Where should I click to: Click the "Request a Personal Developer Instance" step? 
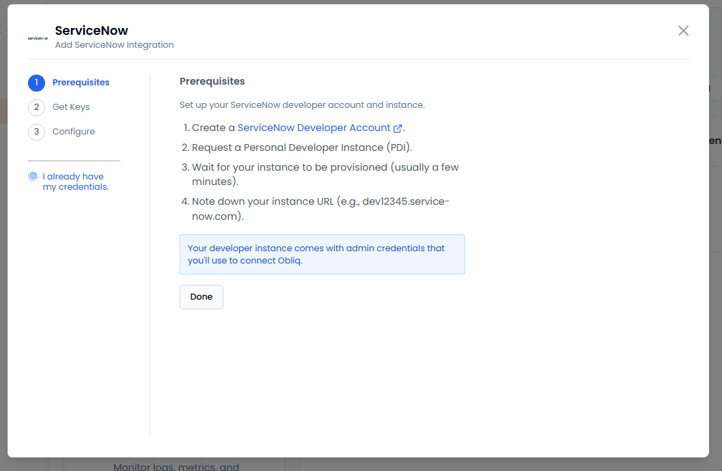click(x=302, y=147)
